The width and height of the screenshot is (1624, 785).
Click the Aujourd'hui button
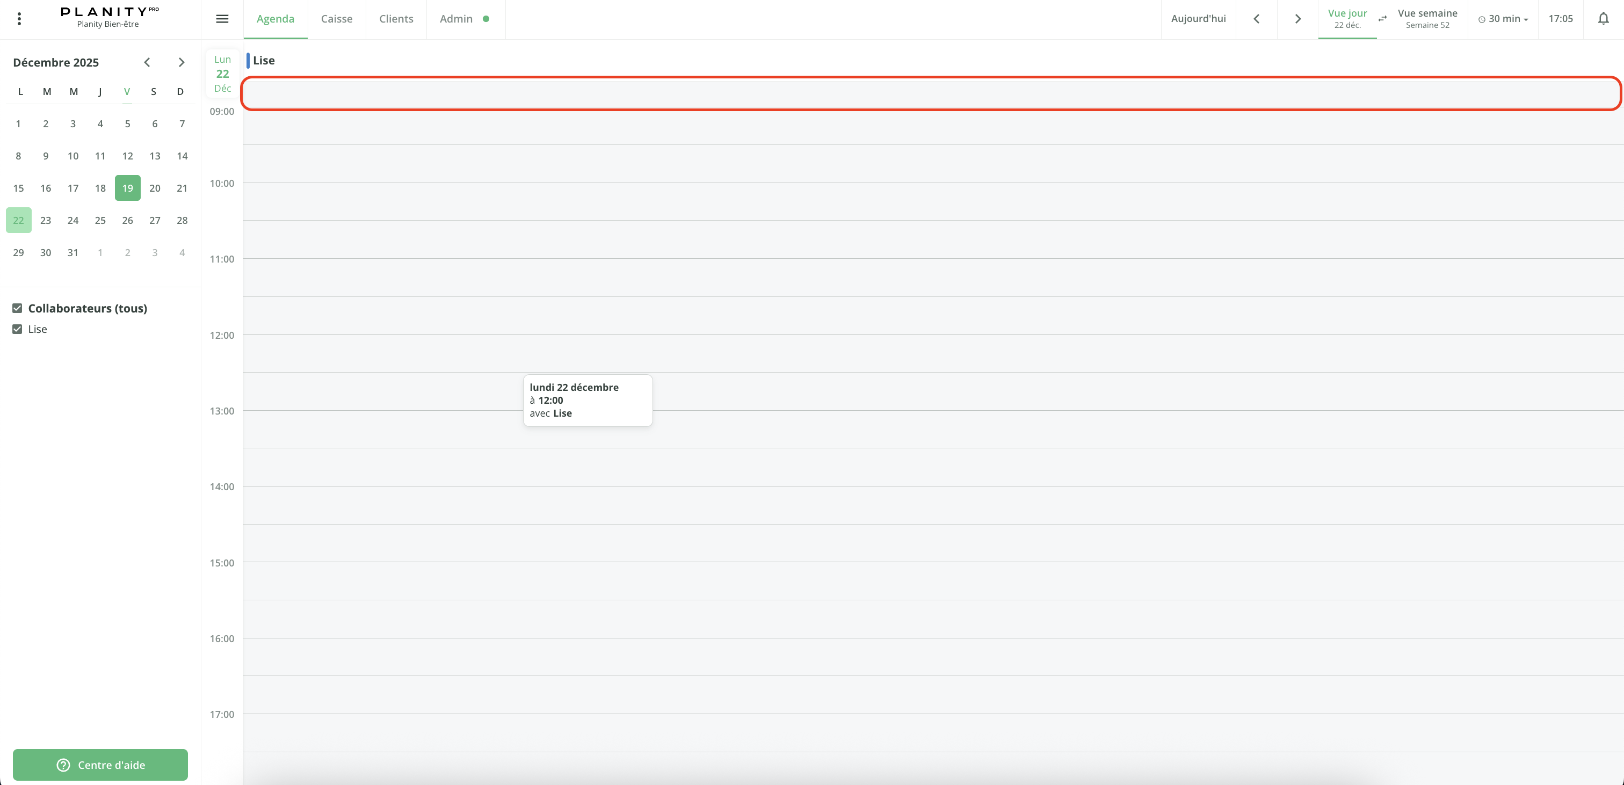point(1198,19)
